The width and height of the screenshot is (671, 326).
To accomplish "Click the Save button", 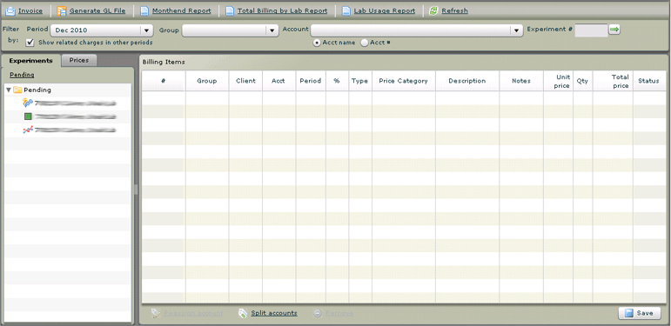I will pos(640,313).
